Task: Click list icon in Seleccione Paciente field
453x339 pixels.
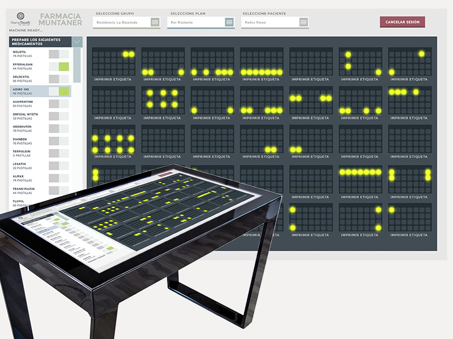Action: coord(304,22)
